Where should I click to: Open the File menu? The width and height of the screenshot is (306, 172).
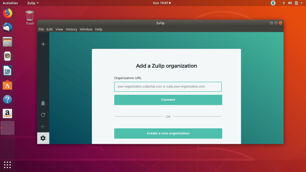[41, 29]
